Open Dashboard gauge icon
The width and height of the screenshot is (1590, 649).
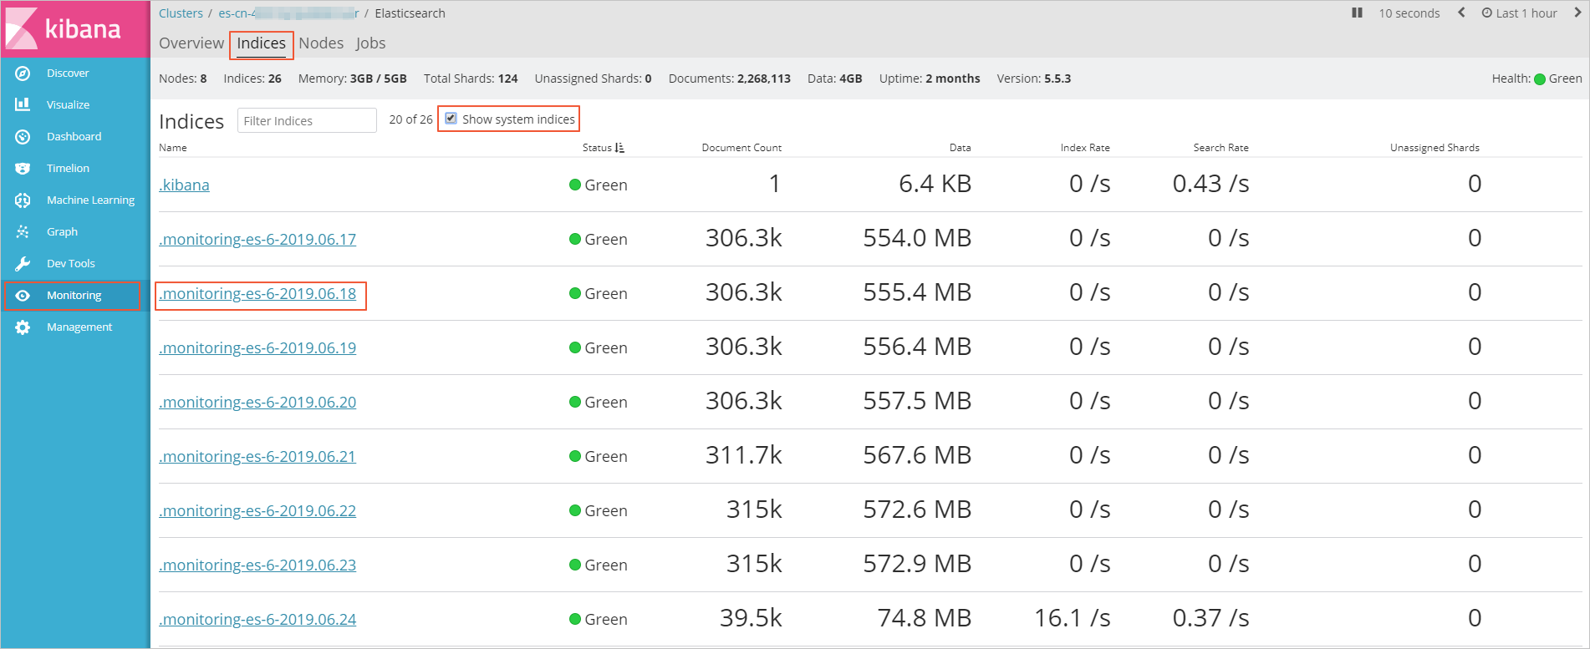pos(23,136)
